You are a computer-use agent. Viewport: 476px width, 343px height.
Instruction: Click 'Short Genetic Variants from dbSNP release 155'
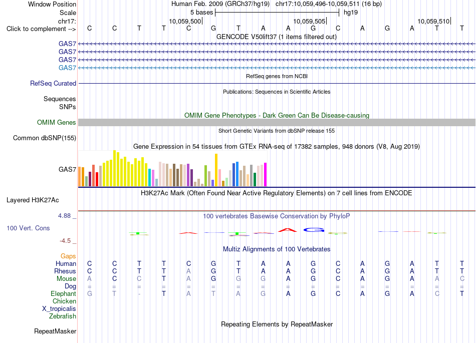[x=277, y=131]
